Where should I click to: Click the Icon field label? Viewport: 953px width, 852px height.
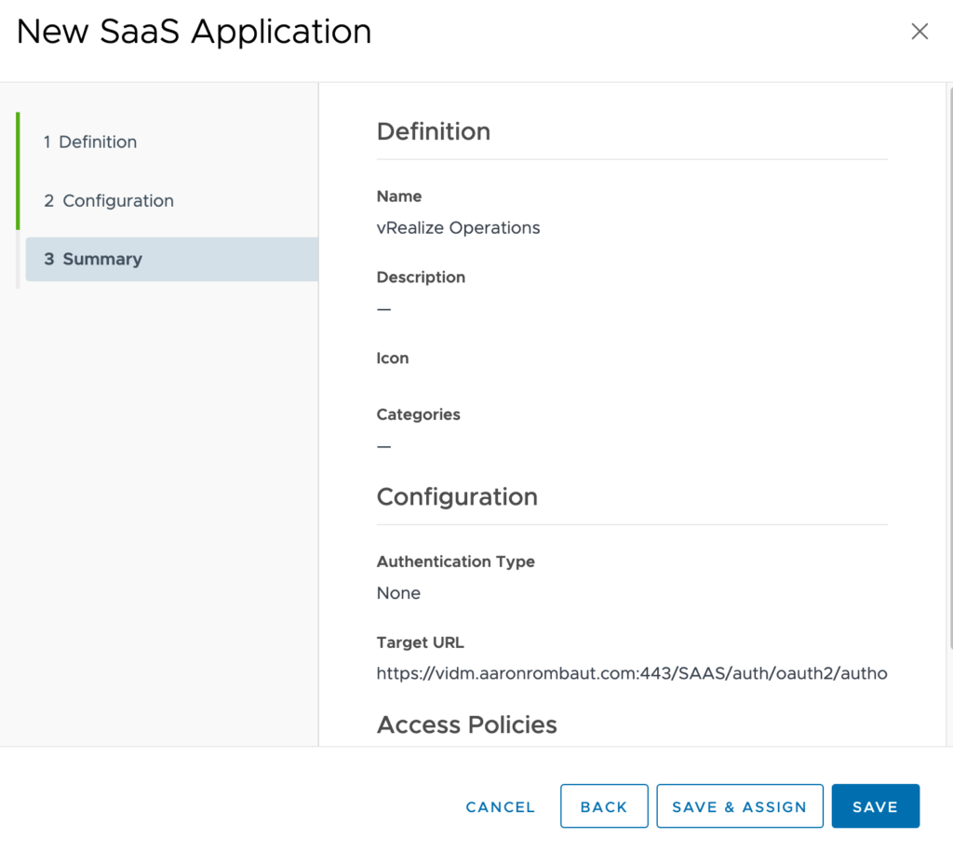click(x=392, y=358)
